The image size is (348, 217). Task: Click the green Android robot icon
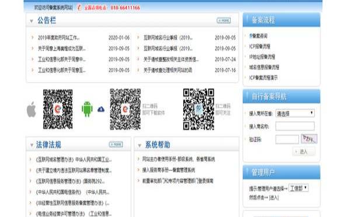pos(87,109)
